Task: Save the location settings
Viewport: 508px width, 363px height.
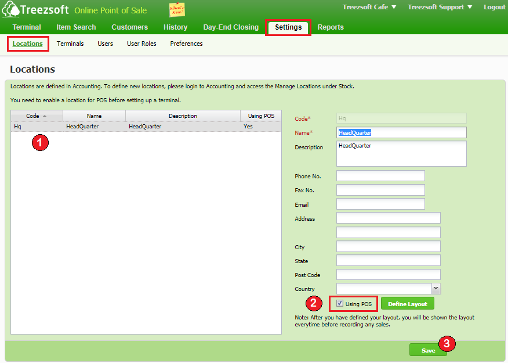Action: [428, 350]
